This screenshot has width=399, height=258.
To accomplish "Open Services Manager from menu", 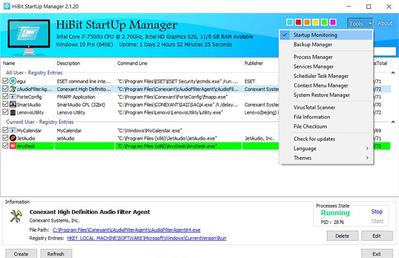I will [326, 67].
